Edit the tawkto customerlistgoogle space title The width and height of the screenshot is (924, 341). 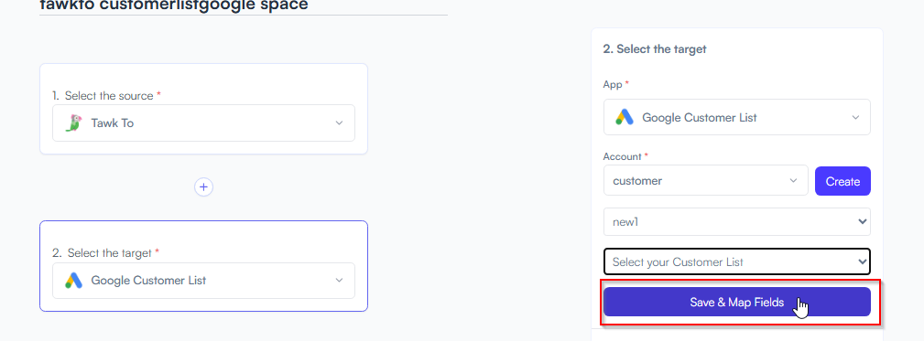174,5
